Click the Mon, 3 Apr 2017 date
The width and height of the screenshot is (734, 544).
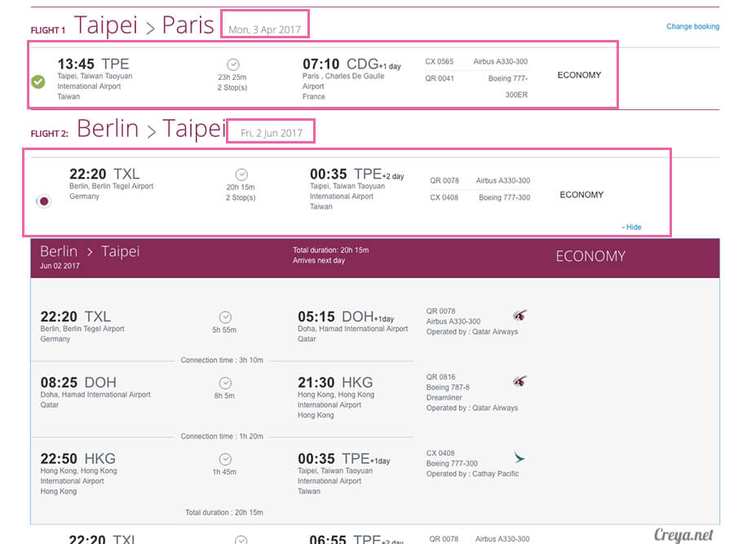click(264, 29)
